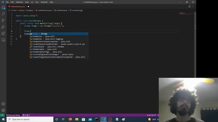The image size is (218, 122).
Task: Click Ln 8, Col 15 status entry
Action: point(151,115)
